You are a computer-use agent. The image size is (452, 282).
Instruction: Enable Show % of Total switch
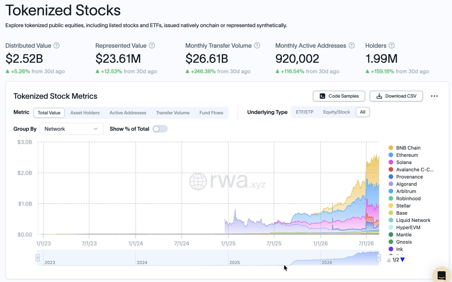click(160, 129)
